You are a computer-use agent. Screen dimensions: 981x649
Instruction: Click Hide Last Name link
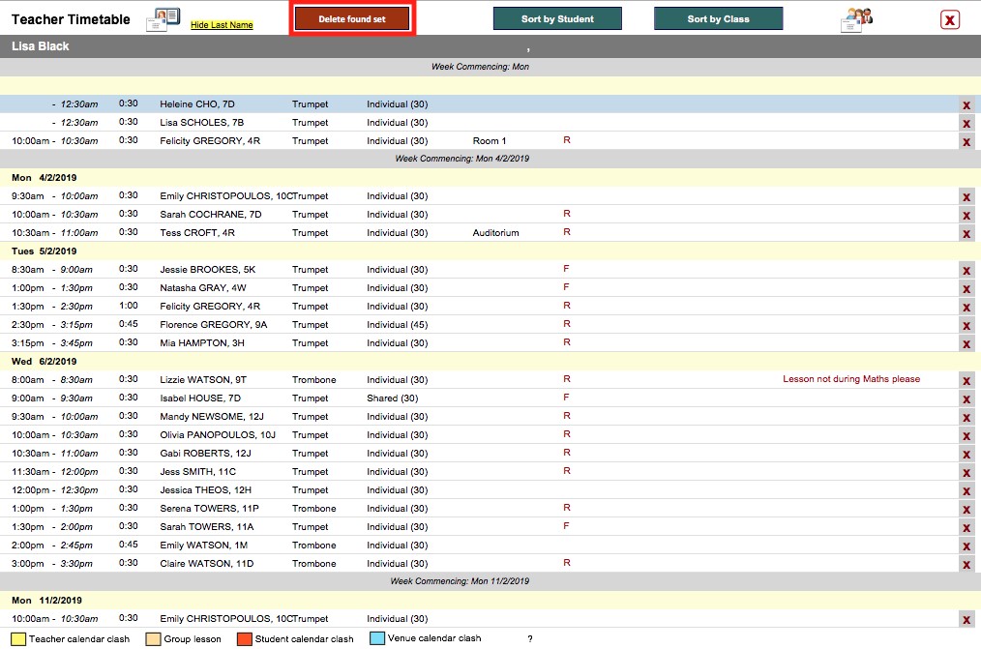point(222,25)
